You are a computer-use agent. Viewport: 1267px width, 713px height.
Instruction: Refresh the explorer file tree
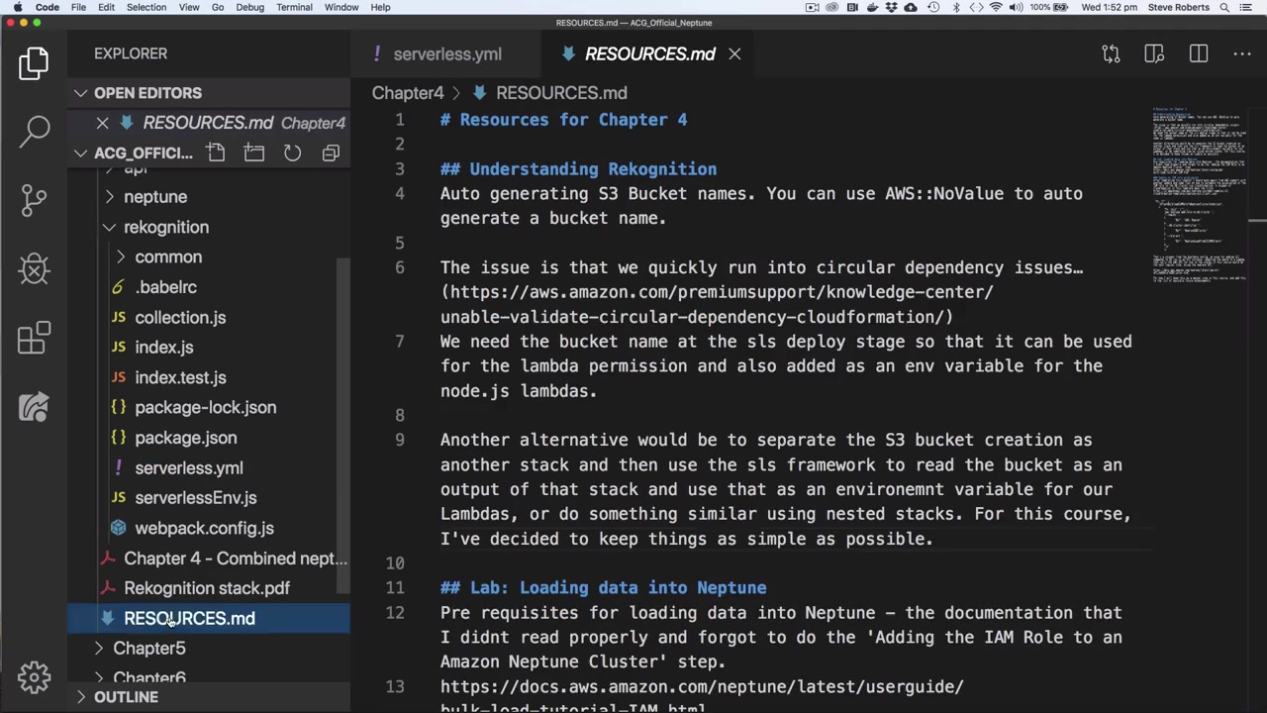[292, 153]
